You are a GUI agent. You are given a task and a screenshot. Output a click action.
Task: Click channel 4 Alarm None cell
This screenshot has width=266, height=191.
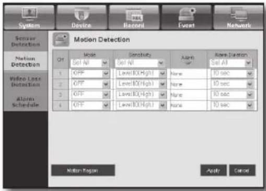pyautogui.click(x=188, y=105)
